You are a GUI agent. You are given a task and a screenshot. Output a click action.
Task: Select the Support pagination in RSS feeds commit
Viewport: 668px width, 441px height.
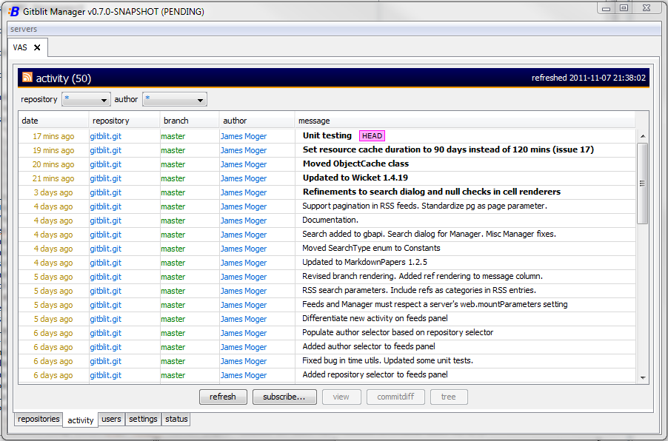pos(424,206)
